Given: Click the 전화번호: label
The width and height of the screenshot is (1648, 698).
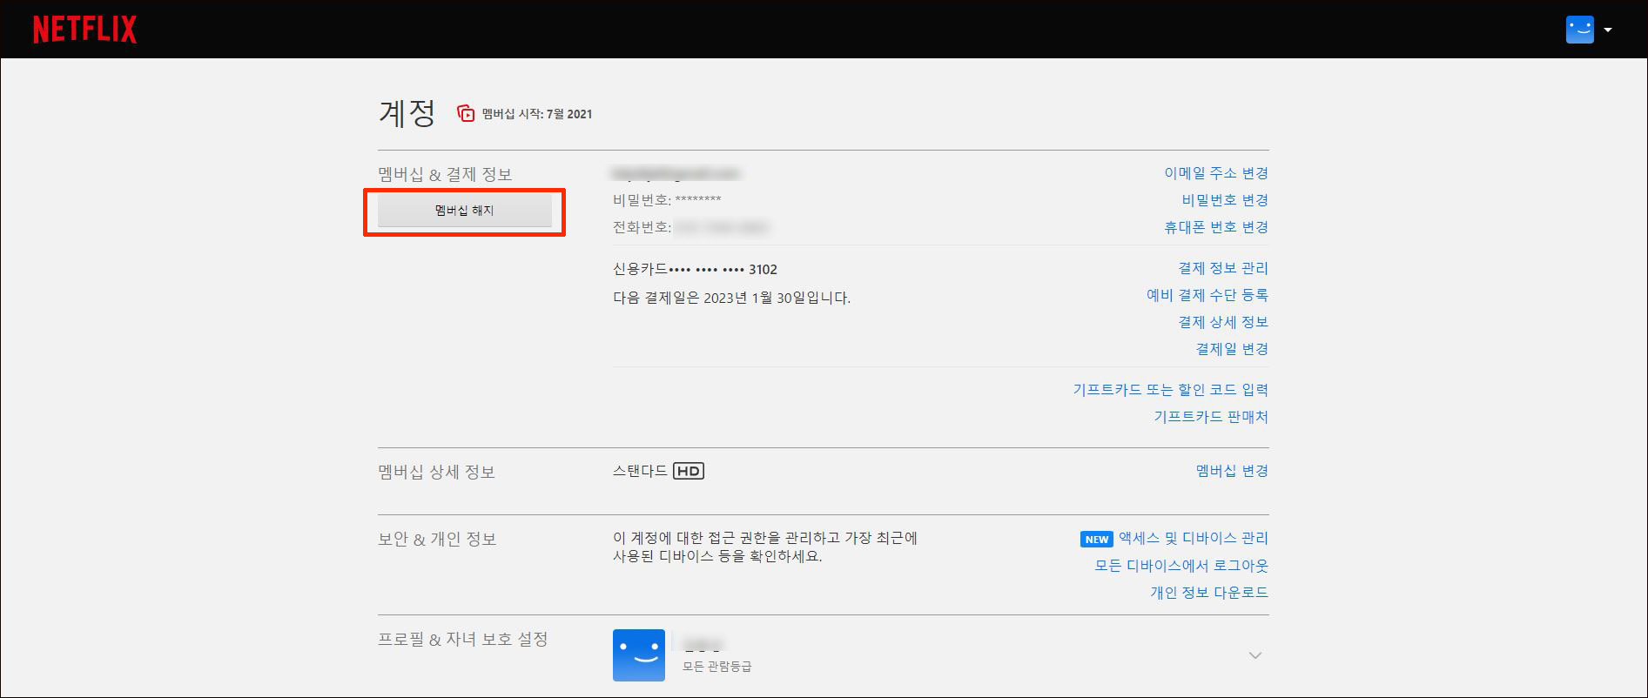Looking at the screenshot, I should pos(642,227).
